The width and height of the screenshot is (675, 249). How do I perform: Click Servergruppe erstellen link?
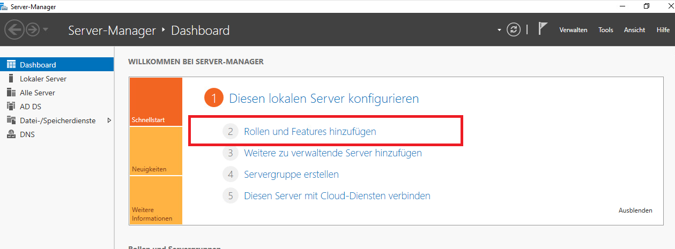(291, 175)
